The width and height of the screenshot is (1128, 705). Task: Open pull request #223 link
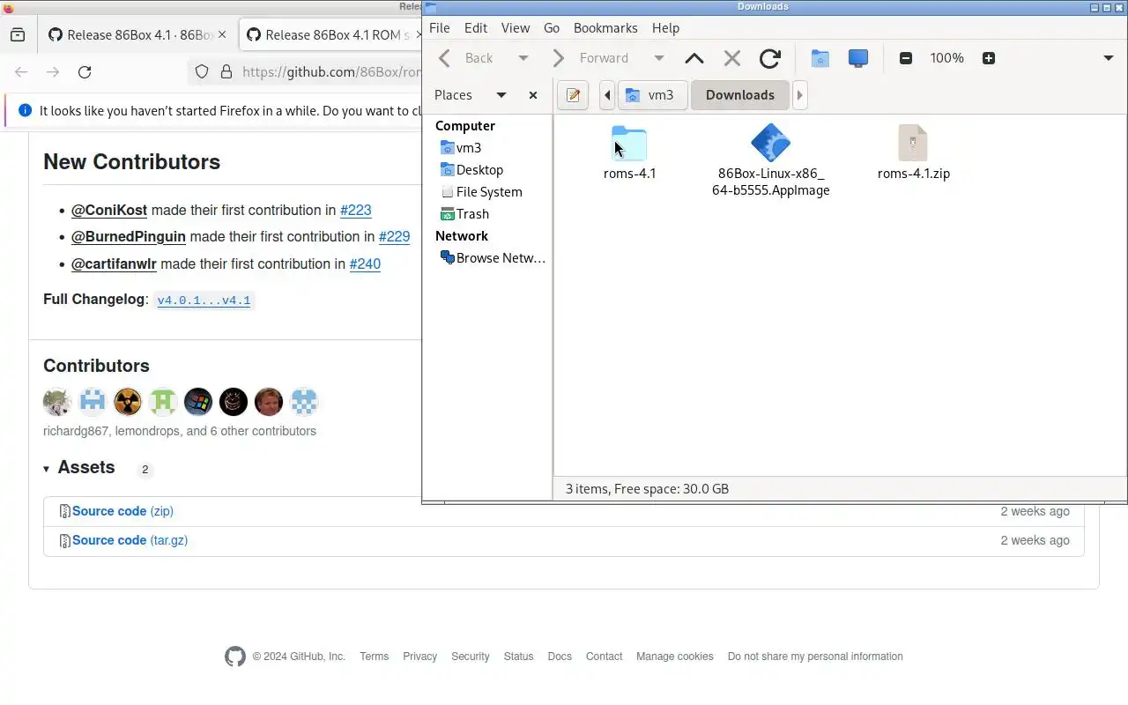tap(356, 211)
